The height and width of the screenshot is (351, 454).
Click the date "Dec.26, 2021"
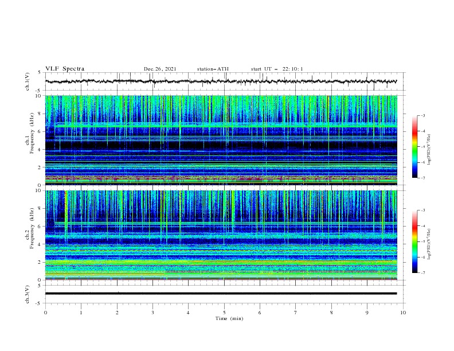pos(160,69)
